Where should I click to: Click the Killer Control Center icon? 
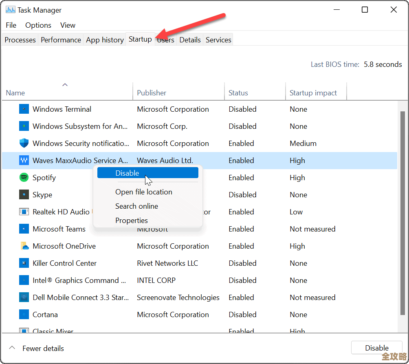[x=24, y=263]
